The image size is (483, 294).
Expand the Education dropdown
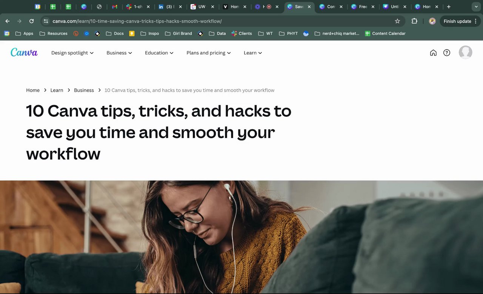click(159, 53)
